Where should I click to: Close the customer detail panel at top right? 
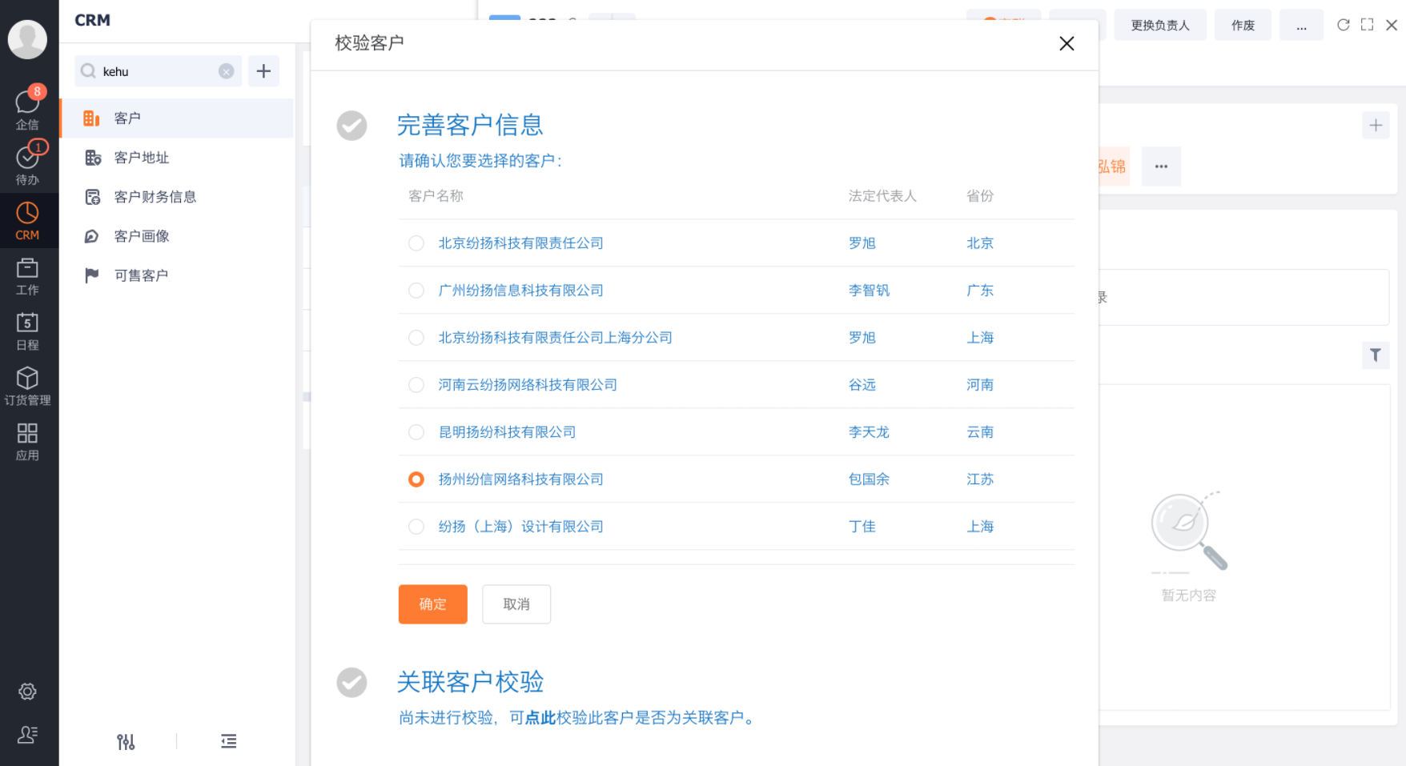pos(1392,25)
